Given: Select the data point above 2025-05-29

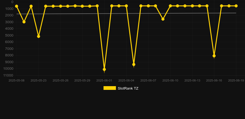Looking at the screenshot, I should (x=82, y=6).
